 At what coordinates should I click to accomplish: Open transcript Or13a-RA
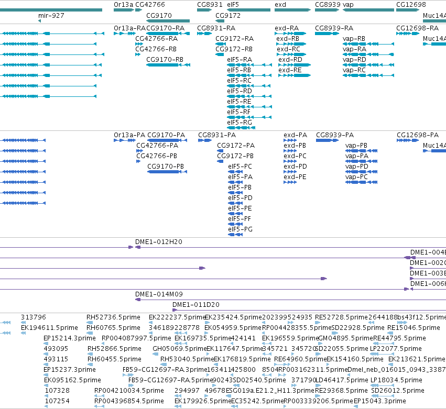(x=129, y=28)
